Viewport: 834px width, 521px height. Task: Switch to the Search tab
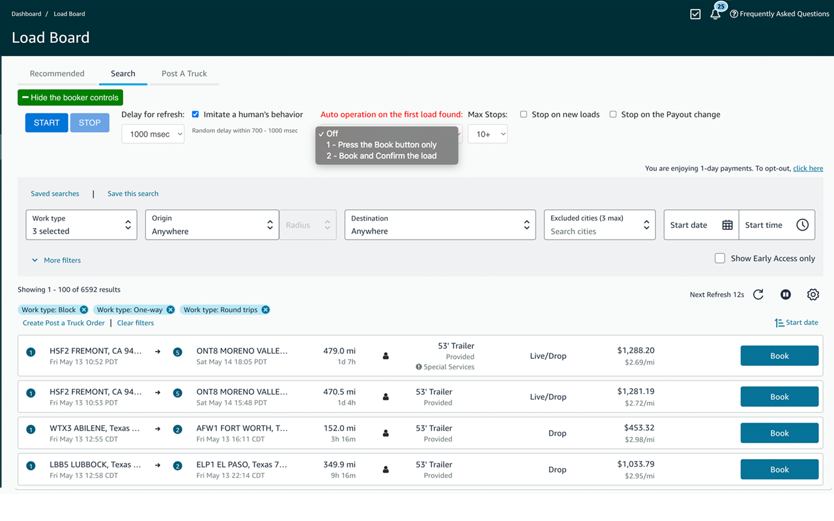pos(123,74)
